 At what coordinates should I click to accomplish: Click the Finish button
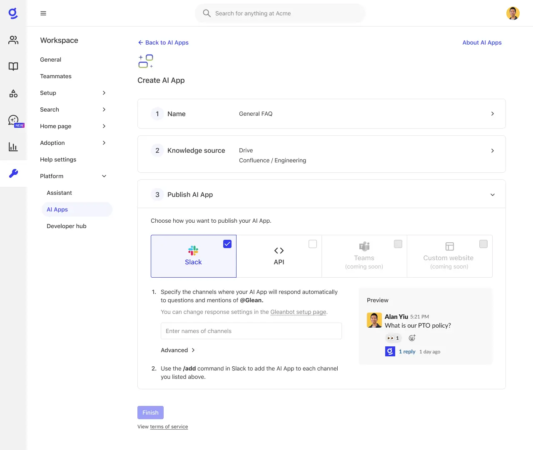(x=150, y=412)
